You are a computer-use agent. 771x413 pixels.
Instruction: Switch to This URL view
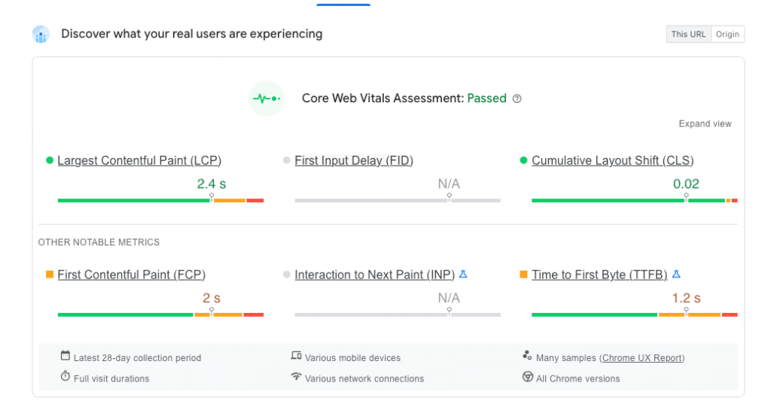pos(688,34)
